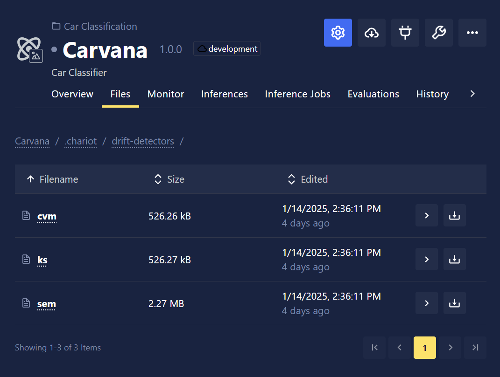The height and width of the screenshot is (377, 500).
Task: Open the History tab
Action: coord(432,94)
